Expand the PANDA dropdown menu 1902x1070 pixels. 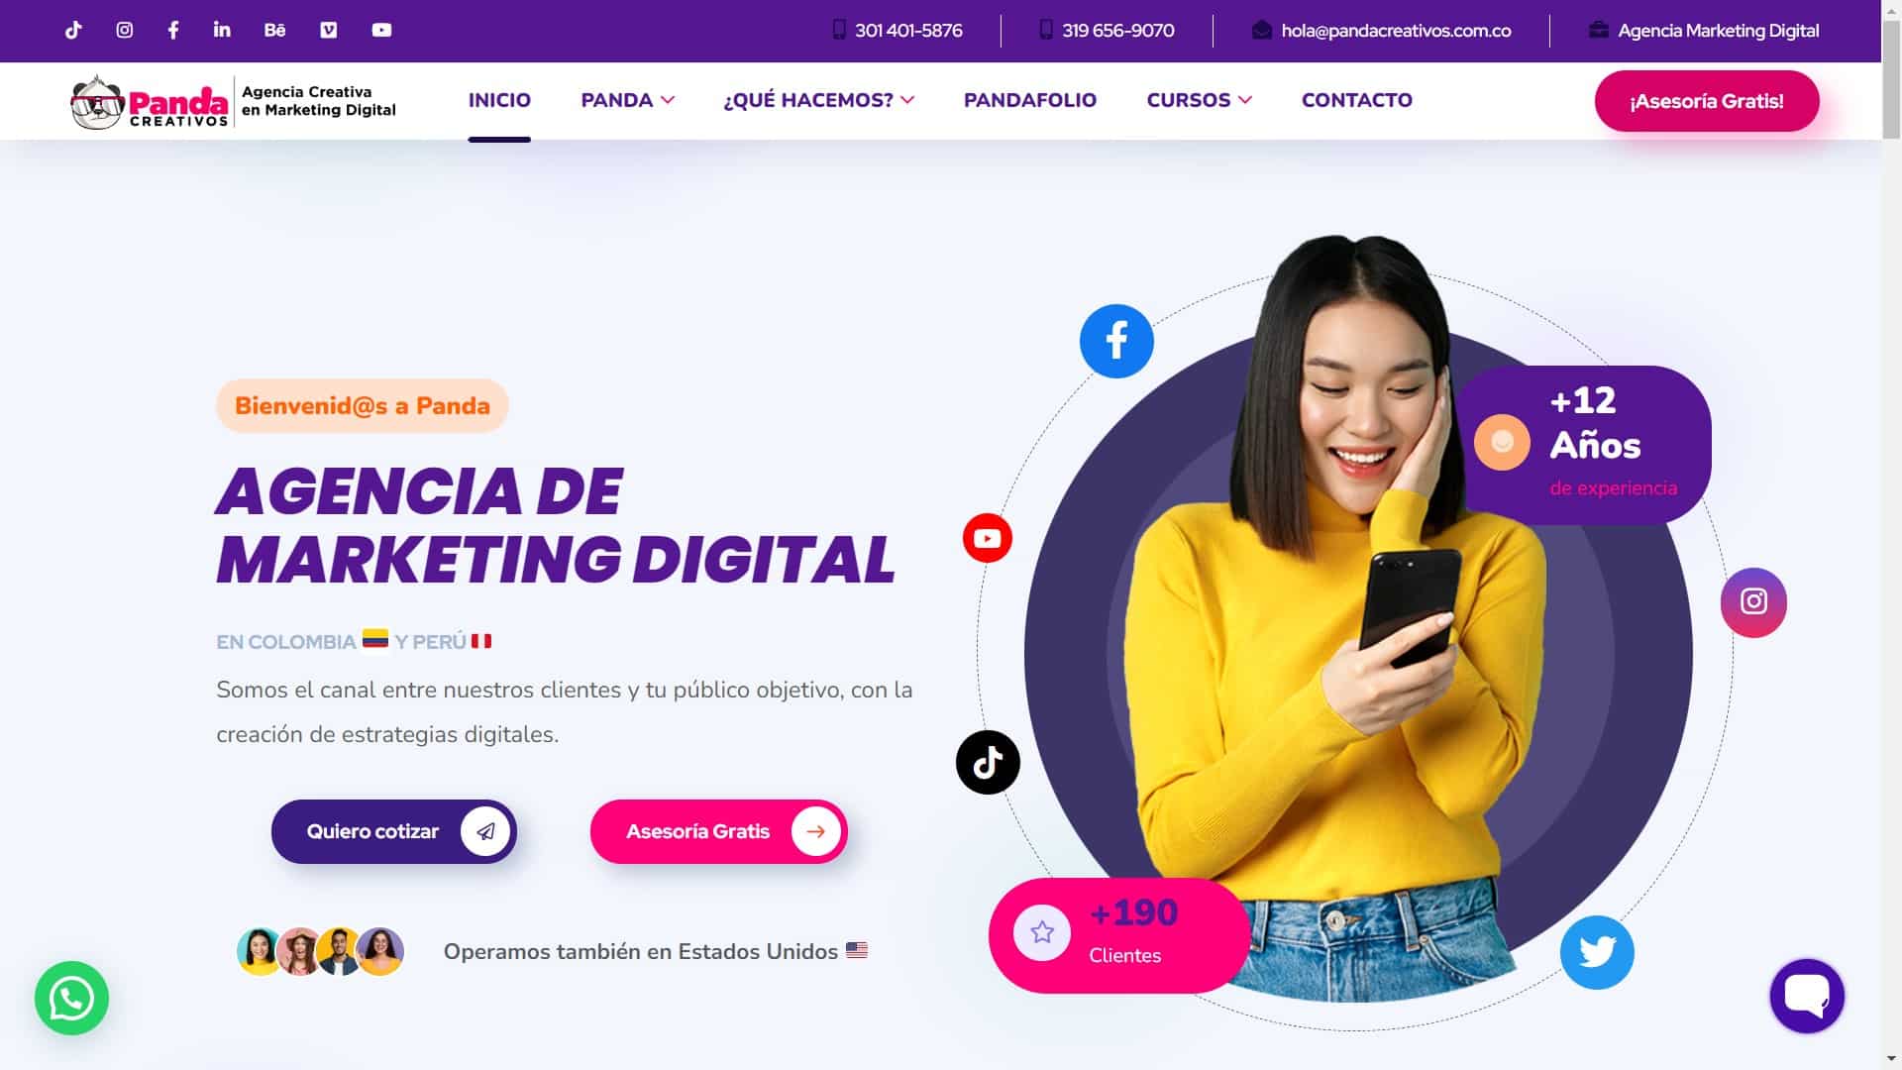(x=627, y=100)
